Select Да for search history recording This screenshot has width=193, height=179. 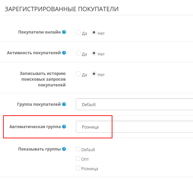[78, 74]
